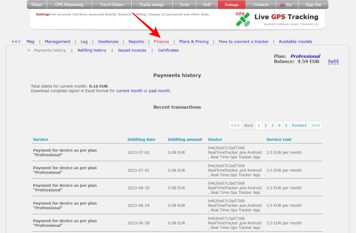Go to page 3 of transactions
The width and height of the screenshot is (356, 233).
pos(272,125)
